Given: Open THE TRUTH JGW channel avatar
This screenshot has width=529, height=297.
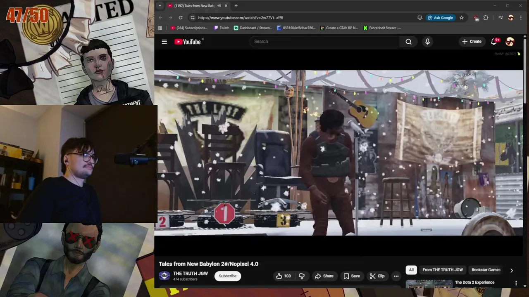Looking at the screenshot, I should click(x=164, y=276).
